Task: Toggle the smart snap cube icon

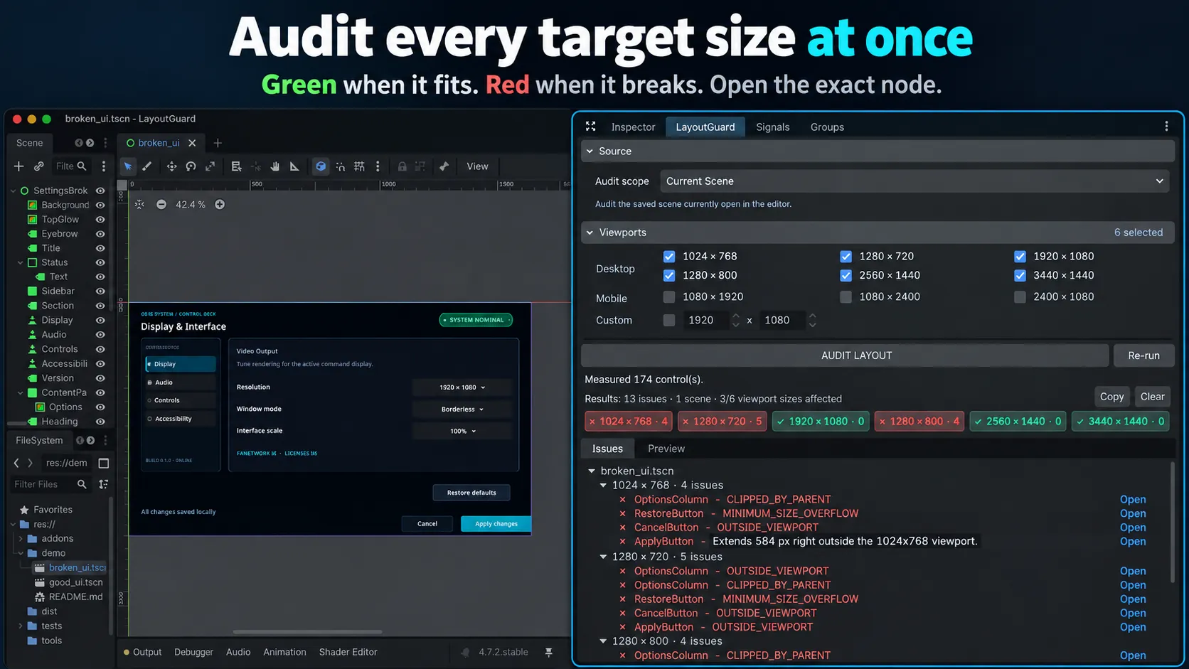Action: [x=321, y=166]
